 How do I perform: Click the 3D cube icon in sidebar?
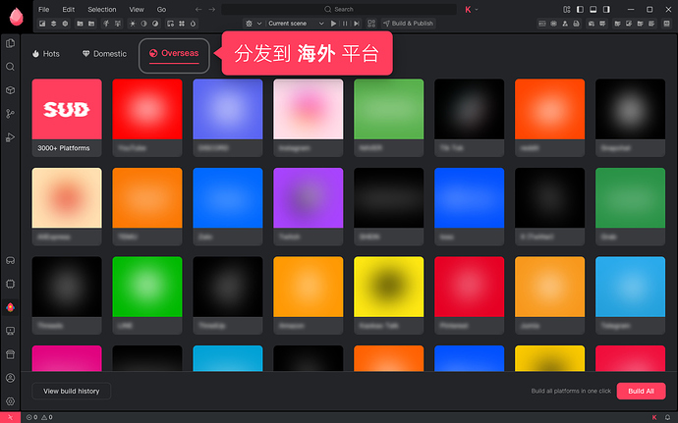(11, 90)
